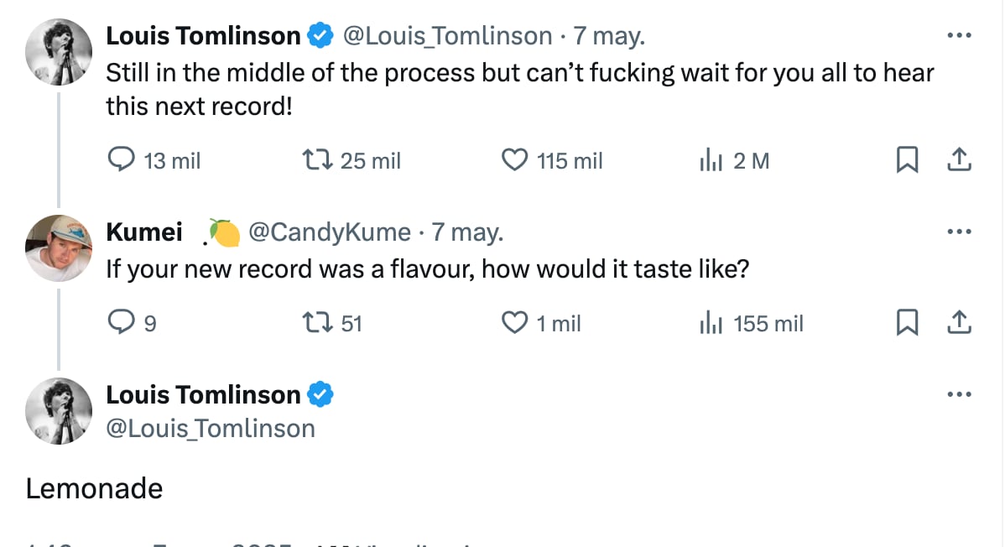View analytics of the 2 M views tweet
Image resolution: width=1005 pixels, height=547 pixels.
pyautogui.click(x=711, y=159)
